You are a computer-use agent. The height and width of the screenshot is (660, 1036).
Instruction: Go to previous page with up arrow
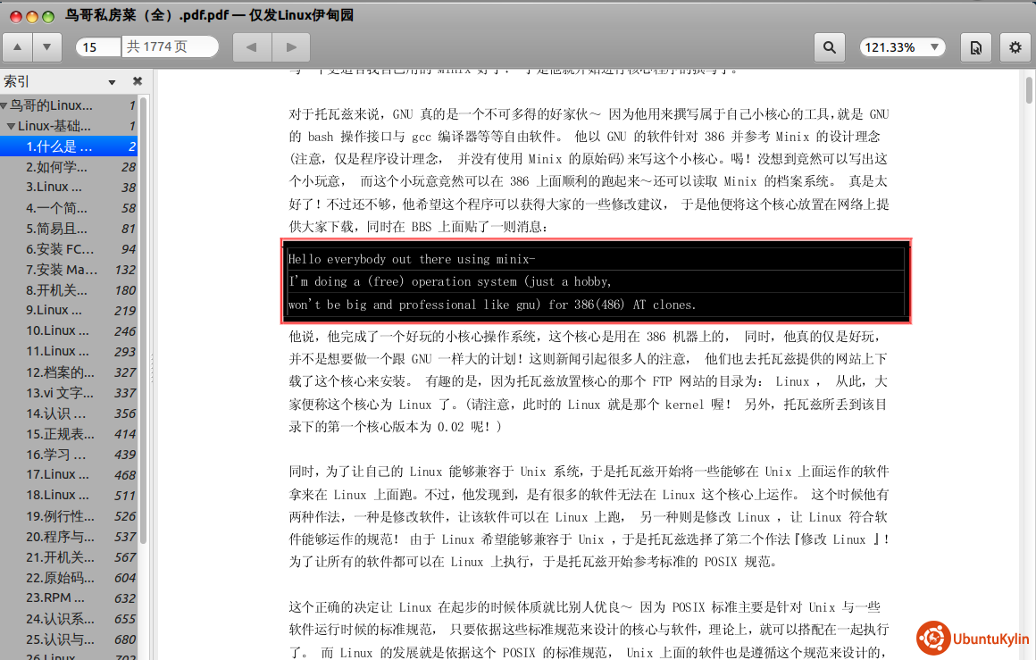click(x=18, y=47)
